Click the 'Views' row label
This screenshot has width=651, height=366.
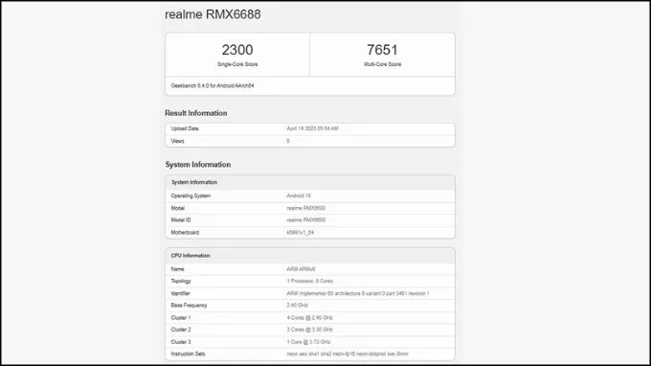(177, 141)
